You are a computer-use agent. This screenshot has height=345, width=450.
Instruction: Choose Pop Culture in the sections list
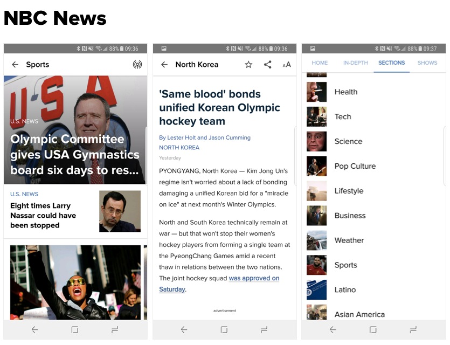355,166
